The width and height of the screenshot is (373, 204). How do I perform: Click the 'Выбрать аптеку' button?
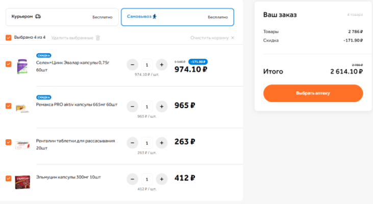point(313,93)
